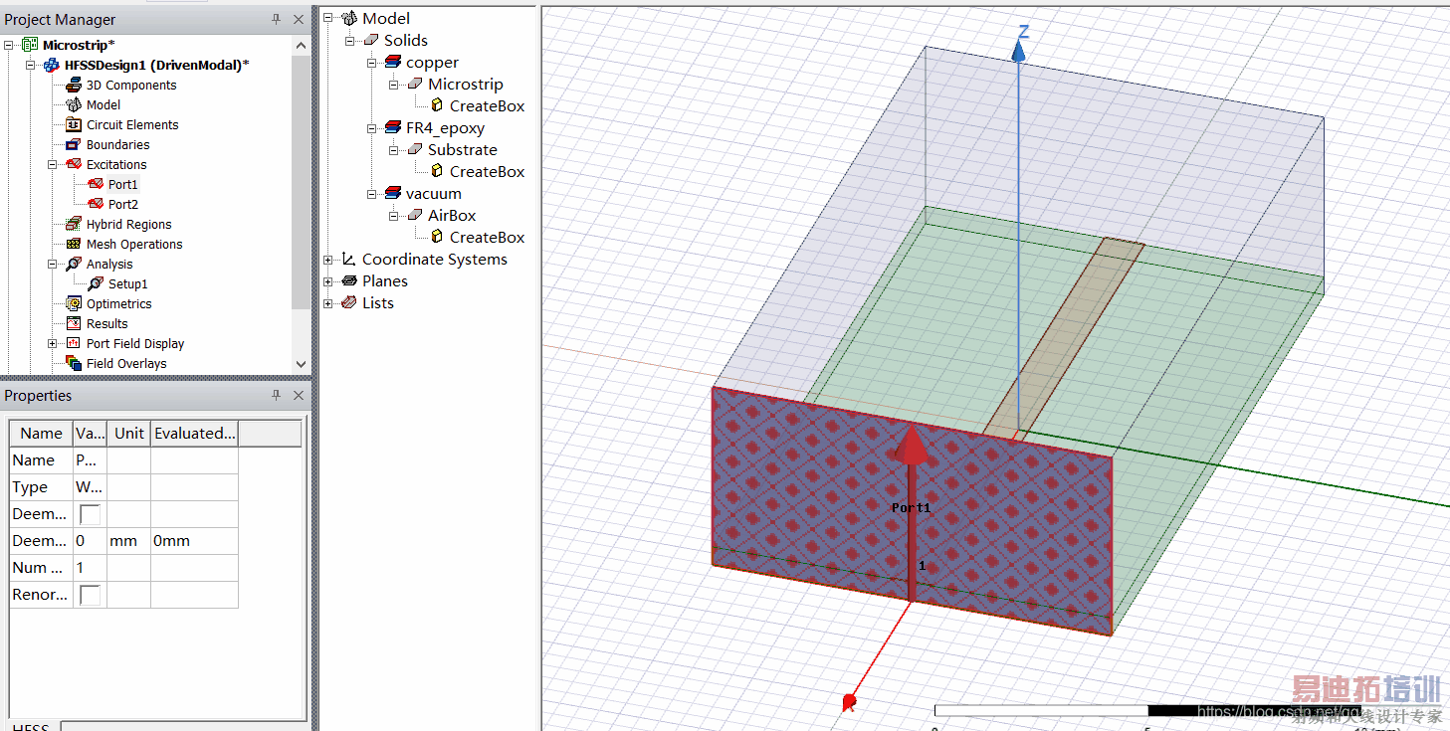
Task: Select the Model icon in Project Manager
Action: pos(74,104)
